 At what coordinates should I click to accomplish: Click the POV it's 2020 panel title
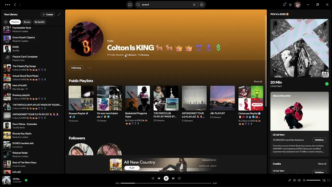click(279, 14)
